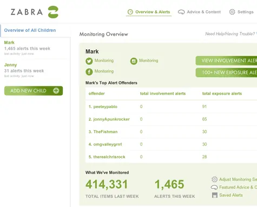Click the Twitter Monitoring label
The image size is (257, 207).
pos(104,61)
